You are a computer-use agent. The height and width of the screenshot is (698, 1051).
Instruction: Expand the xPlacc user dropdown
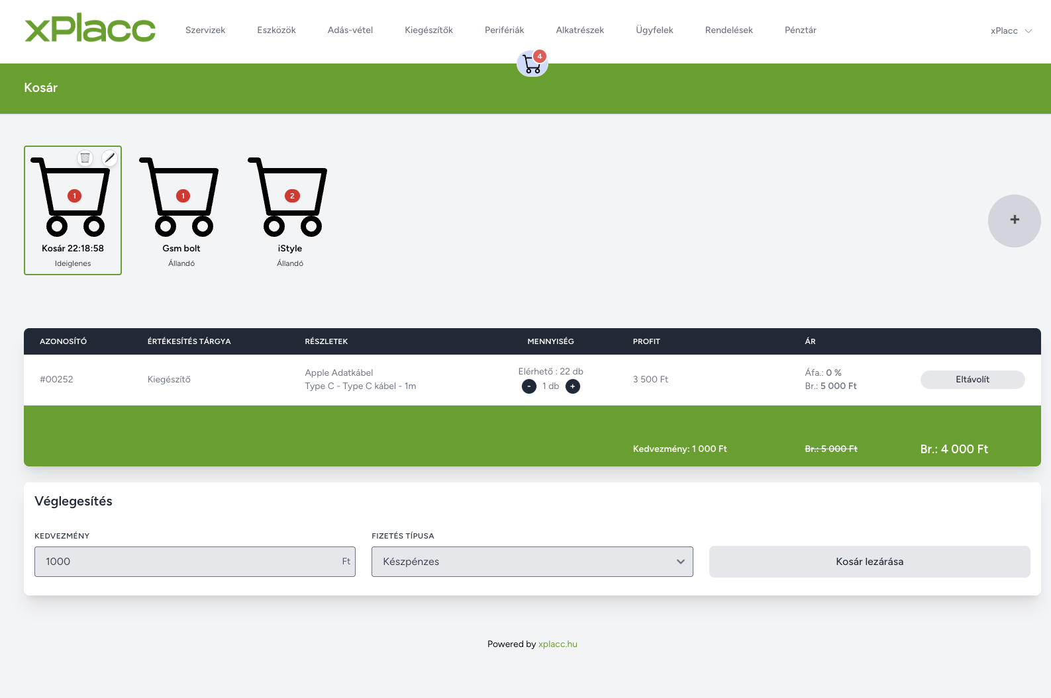coord(1011,31)
